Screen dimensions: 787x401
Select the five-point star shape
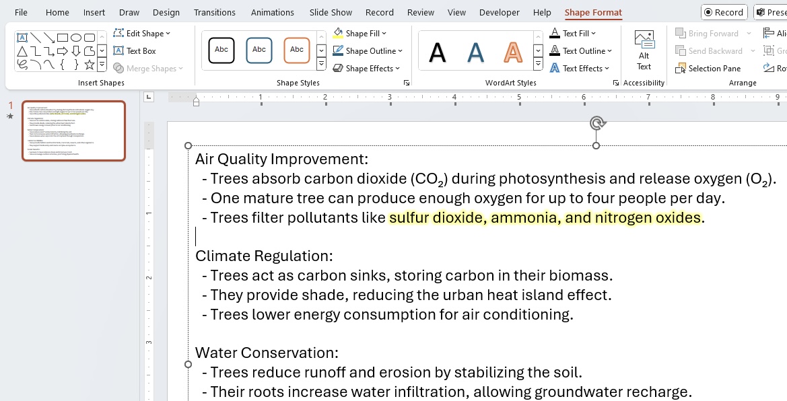tap(90, 64)
